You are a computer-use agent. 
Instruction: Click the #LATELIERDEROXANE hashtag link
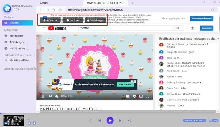50,105
